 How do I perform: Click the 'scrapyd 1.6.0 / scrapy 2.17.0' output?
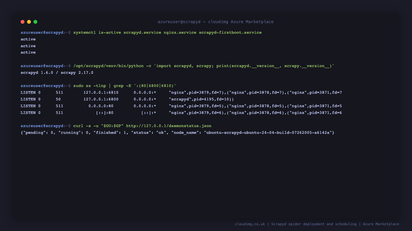[57, 73]
